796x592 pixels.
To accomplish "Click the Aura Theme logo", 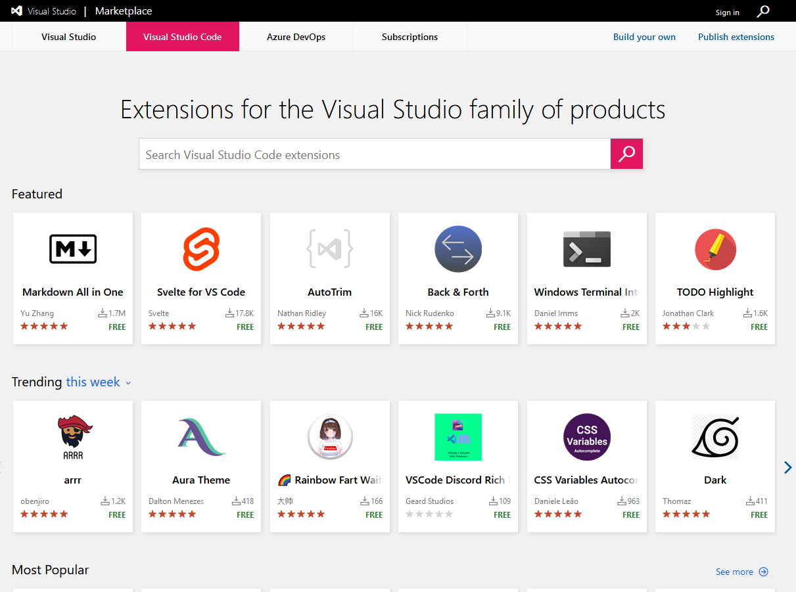I will click(x=201, y=436).
